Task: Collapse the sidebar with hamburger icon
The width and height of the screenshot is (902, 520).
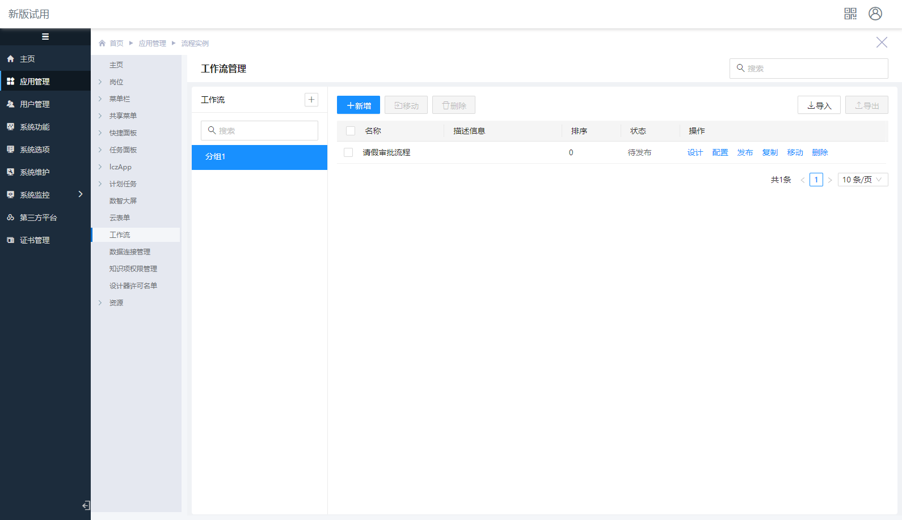Action: click(45, 37)
